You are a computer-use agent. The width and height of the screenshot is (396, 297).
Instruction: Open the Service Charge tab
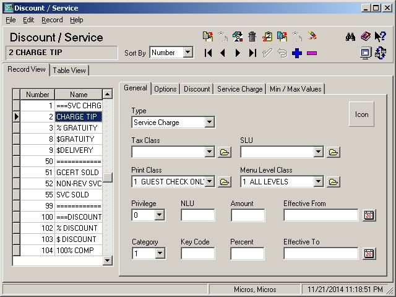coord(239,89)
